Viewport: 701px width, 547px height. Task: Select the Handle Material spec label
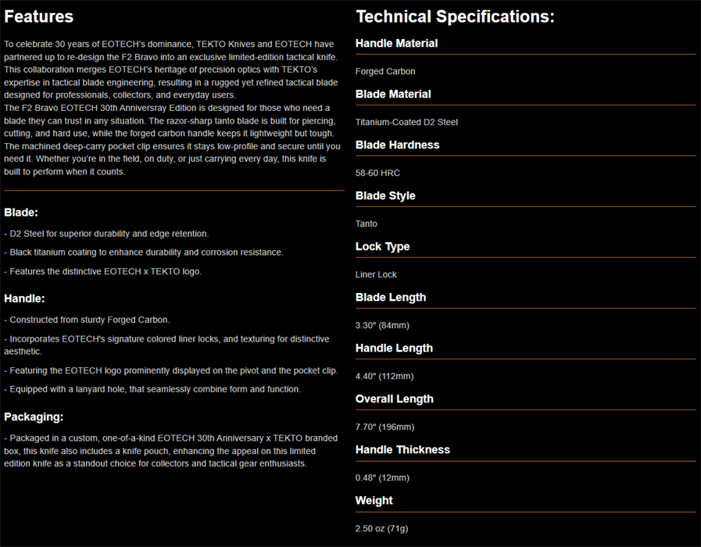click(396, 43)
